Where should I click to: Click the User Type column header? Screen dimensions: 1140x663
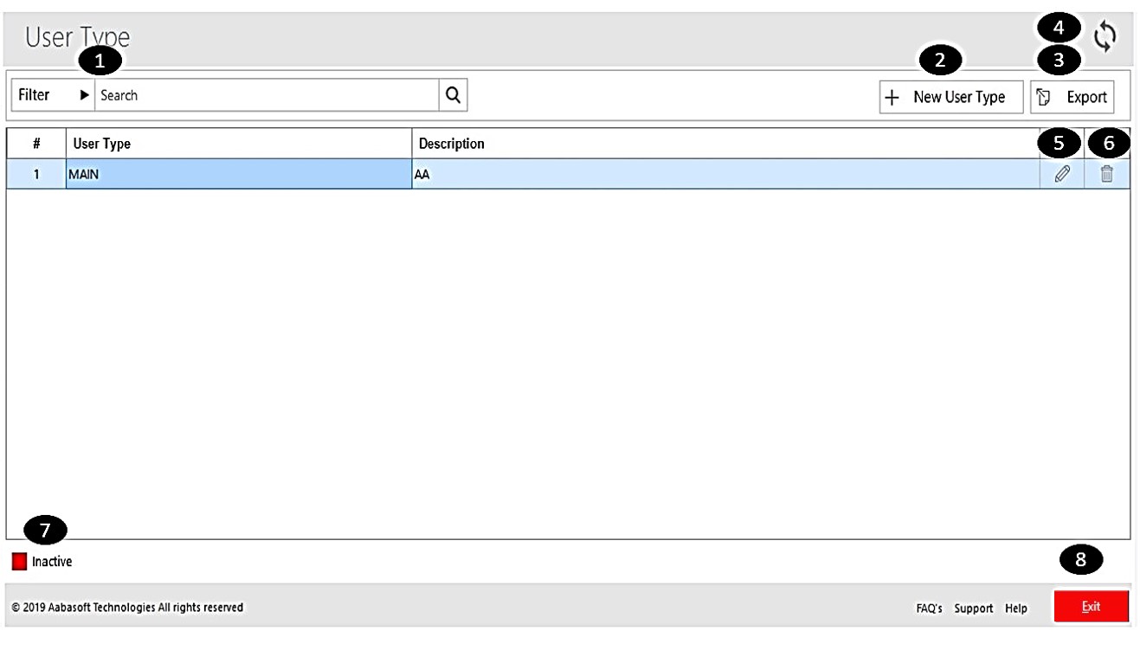point(102,143)
